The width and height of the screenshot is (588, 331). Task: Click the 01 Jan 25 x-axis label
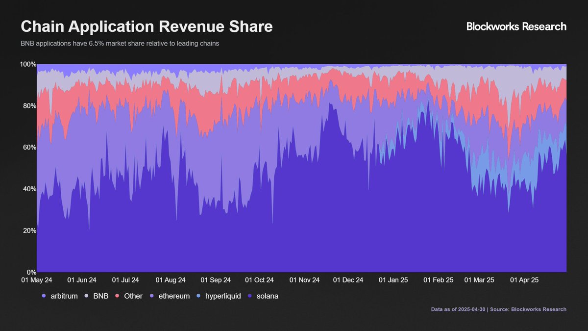tap(393, 280)
